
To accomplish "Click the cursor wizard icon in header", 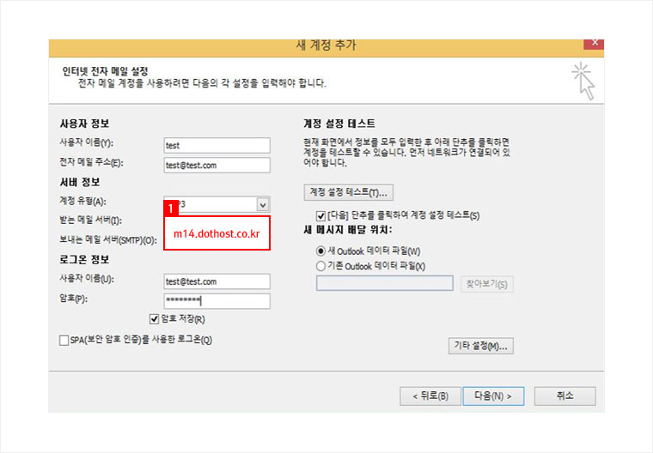I will click(583, 80).
